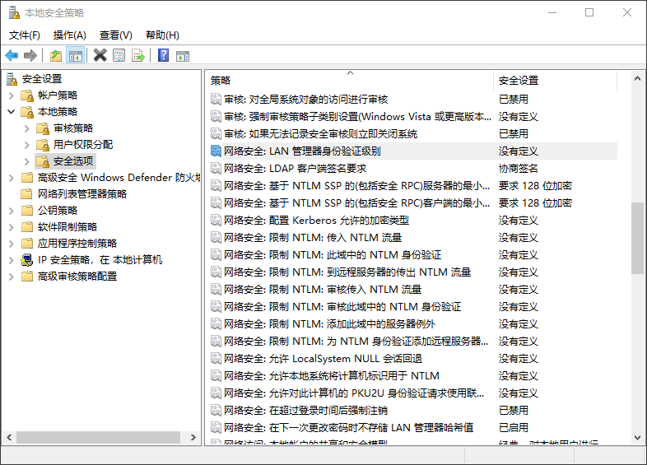Select policy 限制 NTLM: 添加此域中的服务器例外
The height and width of the screenshot is (465, 647).
click(330, 324)
